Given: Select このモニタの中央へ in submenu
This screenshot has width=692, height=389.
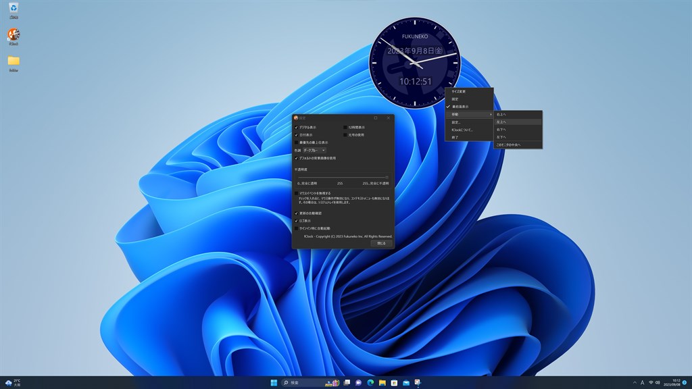Looking at the screenshot, I should pyautogui.click(x=518, y=145).
